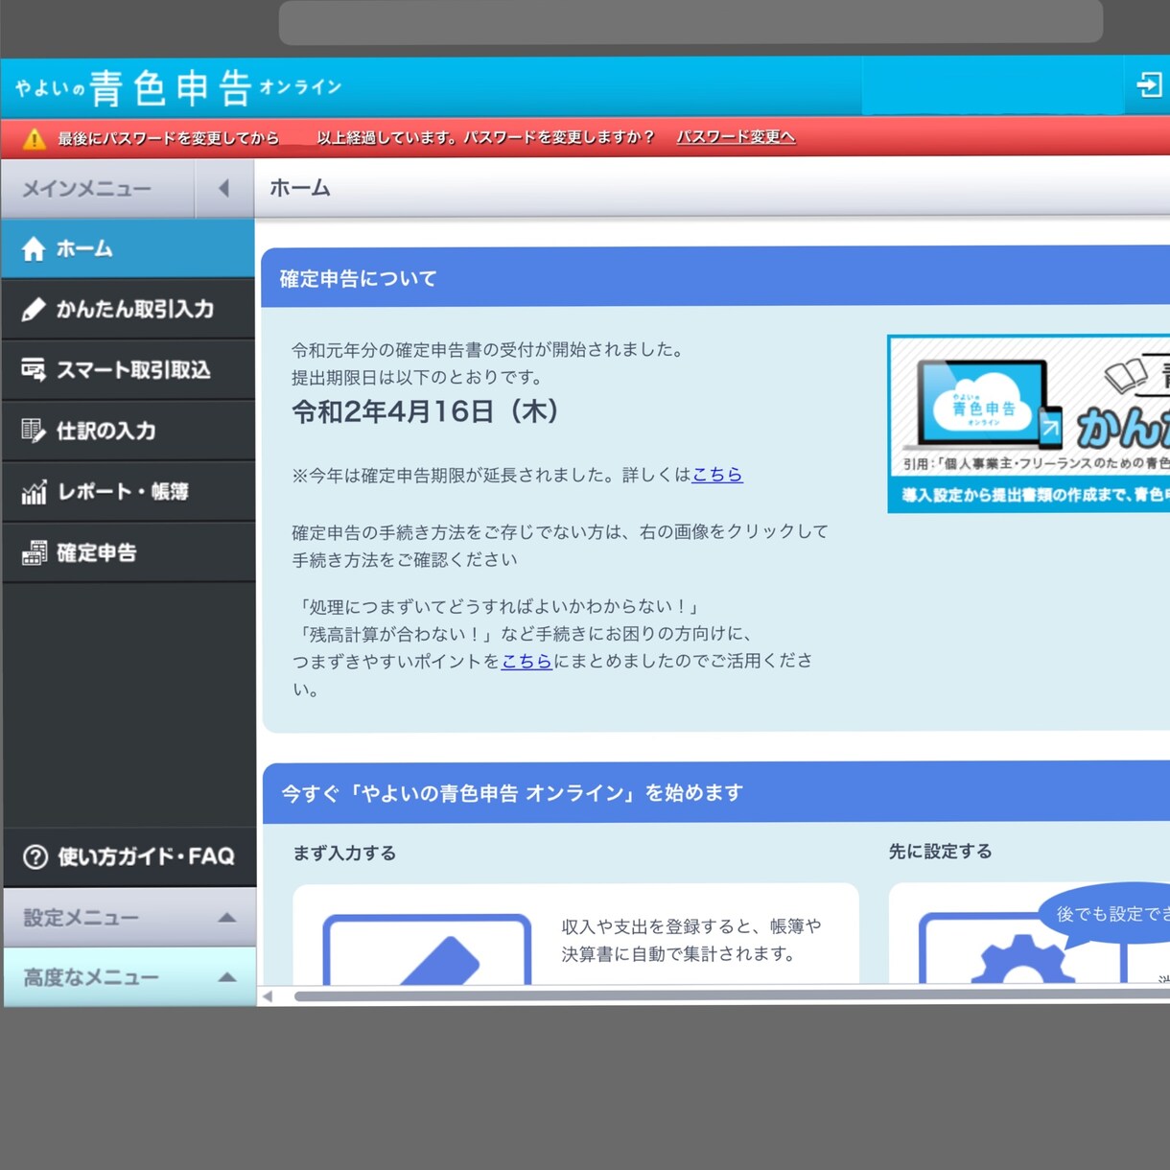Viewport: 1170px width, 1170px height.
Task: Click the scrollbar left arrow
Action: (268, 995)
